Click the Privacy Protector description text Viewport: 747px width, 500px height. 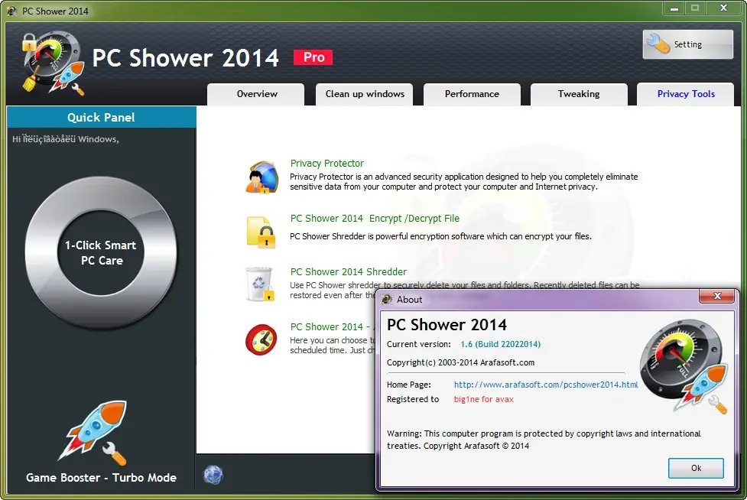click(463, 181)
